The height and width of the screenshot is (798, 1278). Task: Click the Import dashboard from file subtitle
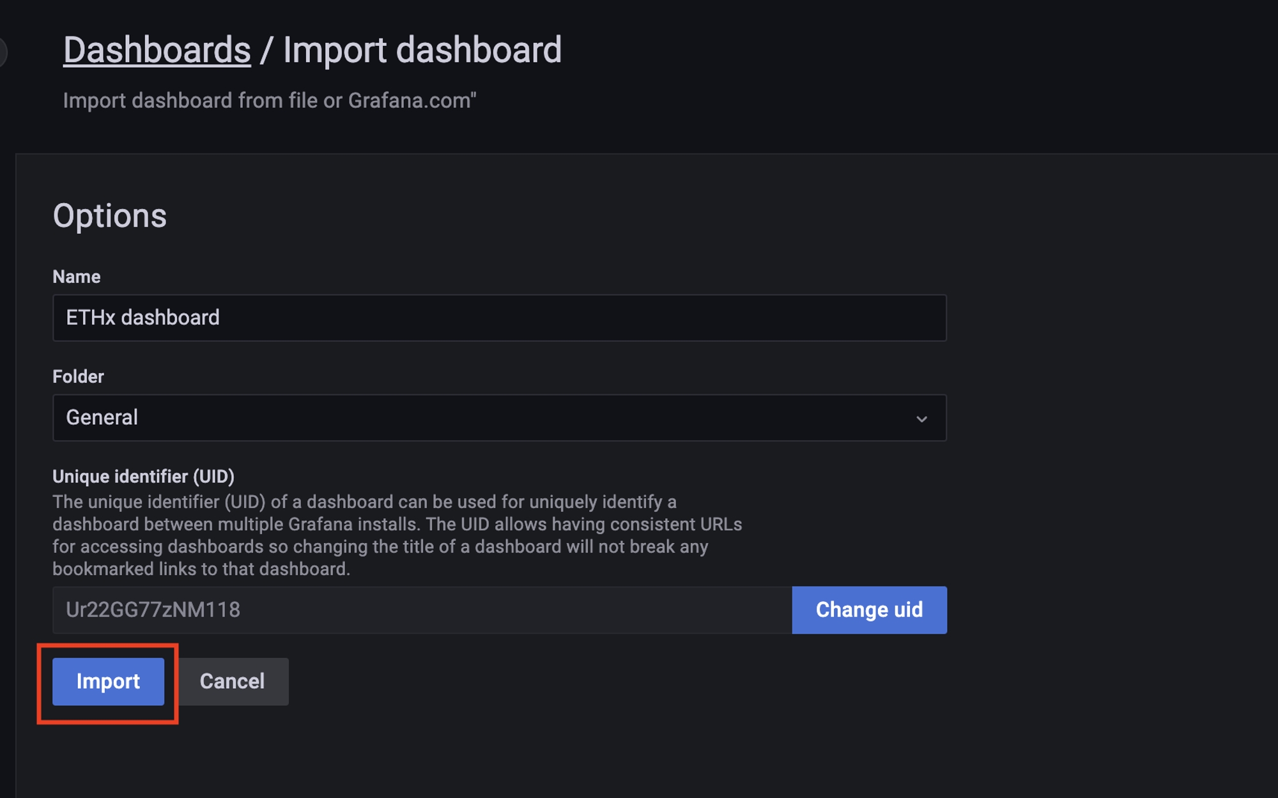(269, 100)
